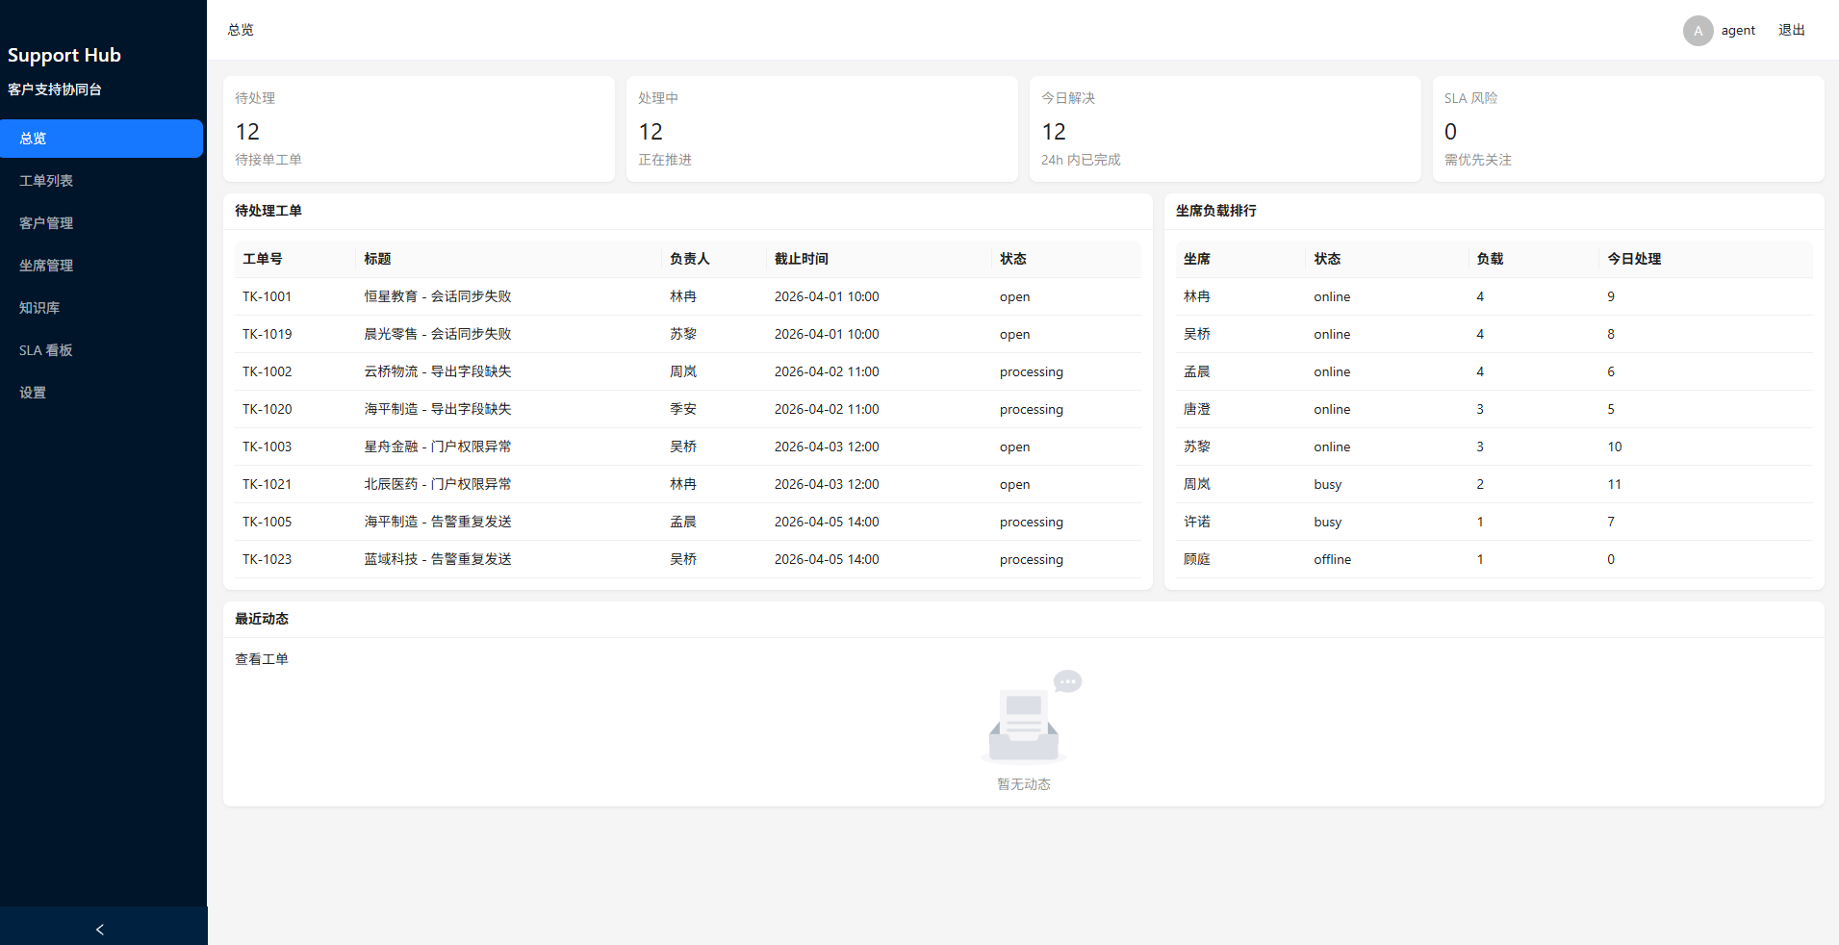Select the 总览 sidebar item
This screenshot has width=1839, height=945.
(x=34, y=139)
